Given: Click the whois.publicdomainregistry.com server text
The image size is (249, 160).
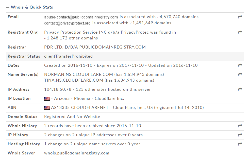Looking at the screenshot, I should click(x=77, y=153).
